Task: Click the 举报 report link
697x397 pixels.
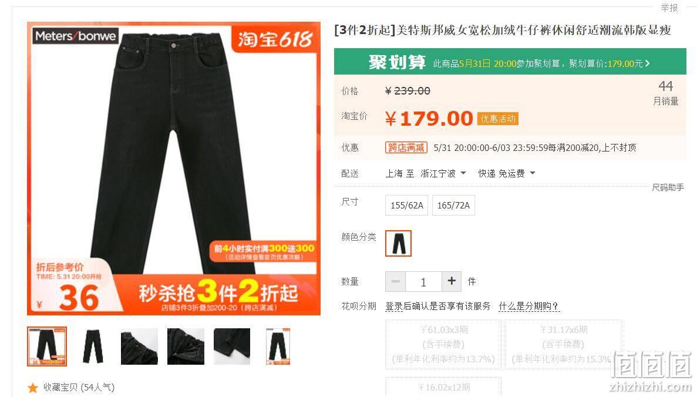Action: coord(669,8)
